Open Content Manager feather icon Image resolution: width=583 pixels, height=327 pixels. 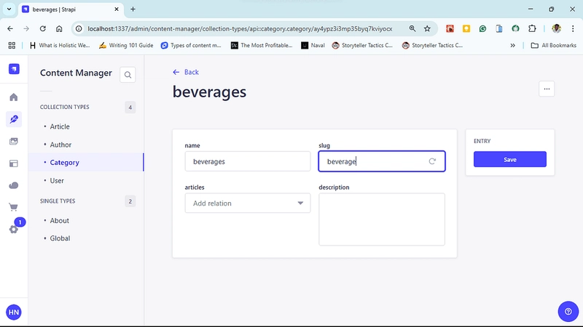14,119
